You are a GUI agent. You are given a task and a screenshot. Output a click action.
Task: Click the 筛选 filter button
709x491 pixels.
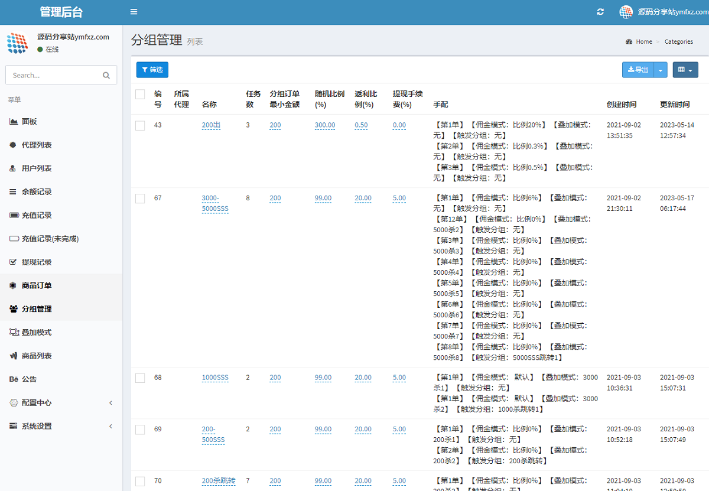click(152, 70)
